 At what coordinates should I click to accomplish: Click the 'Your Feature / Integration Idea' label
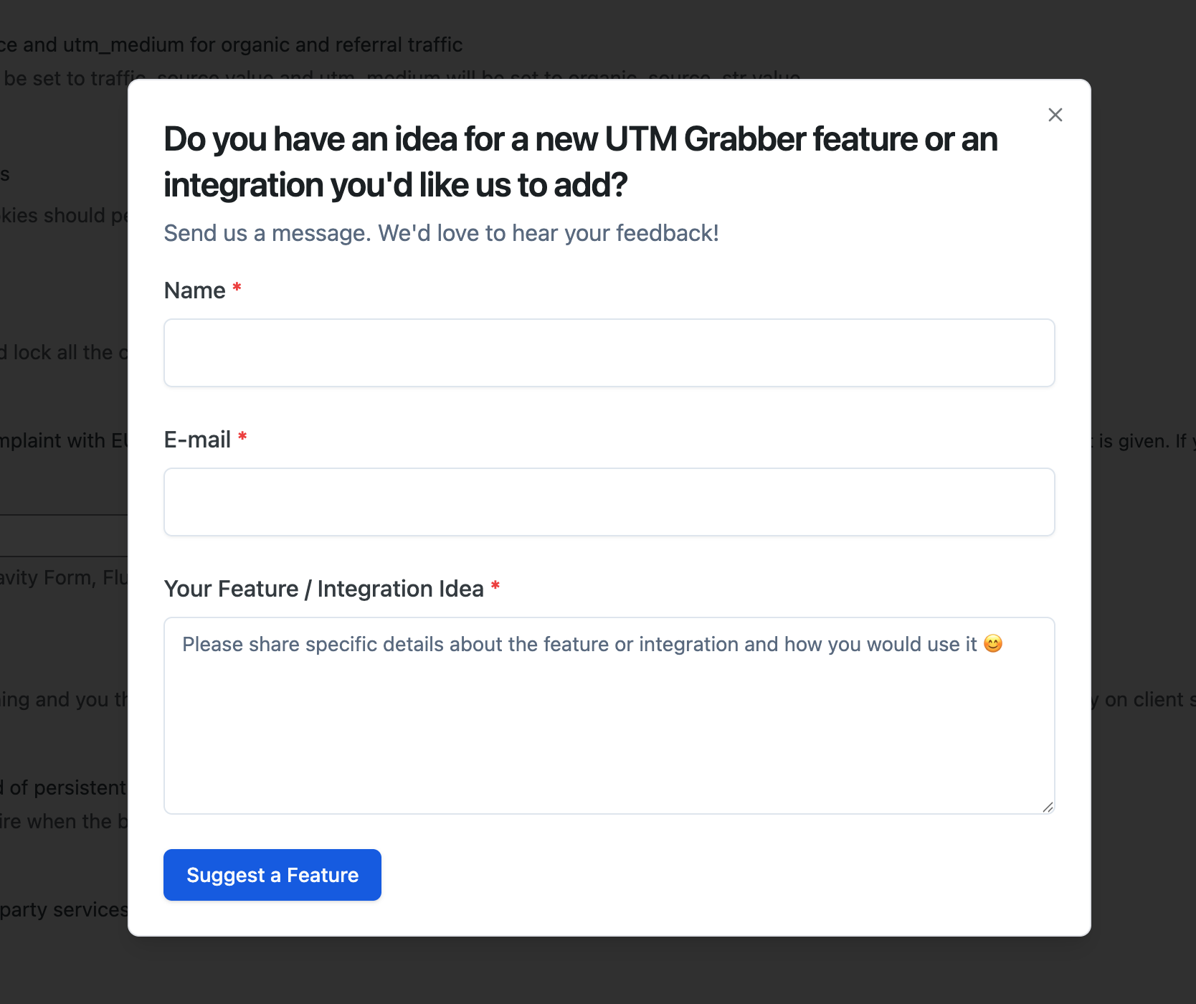click(324, 588)
